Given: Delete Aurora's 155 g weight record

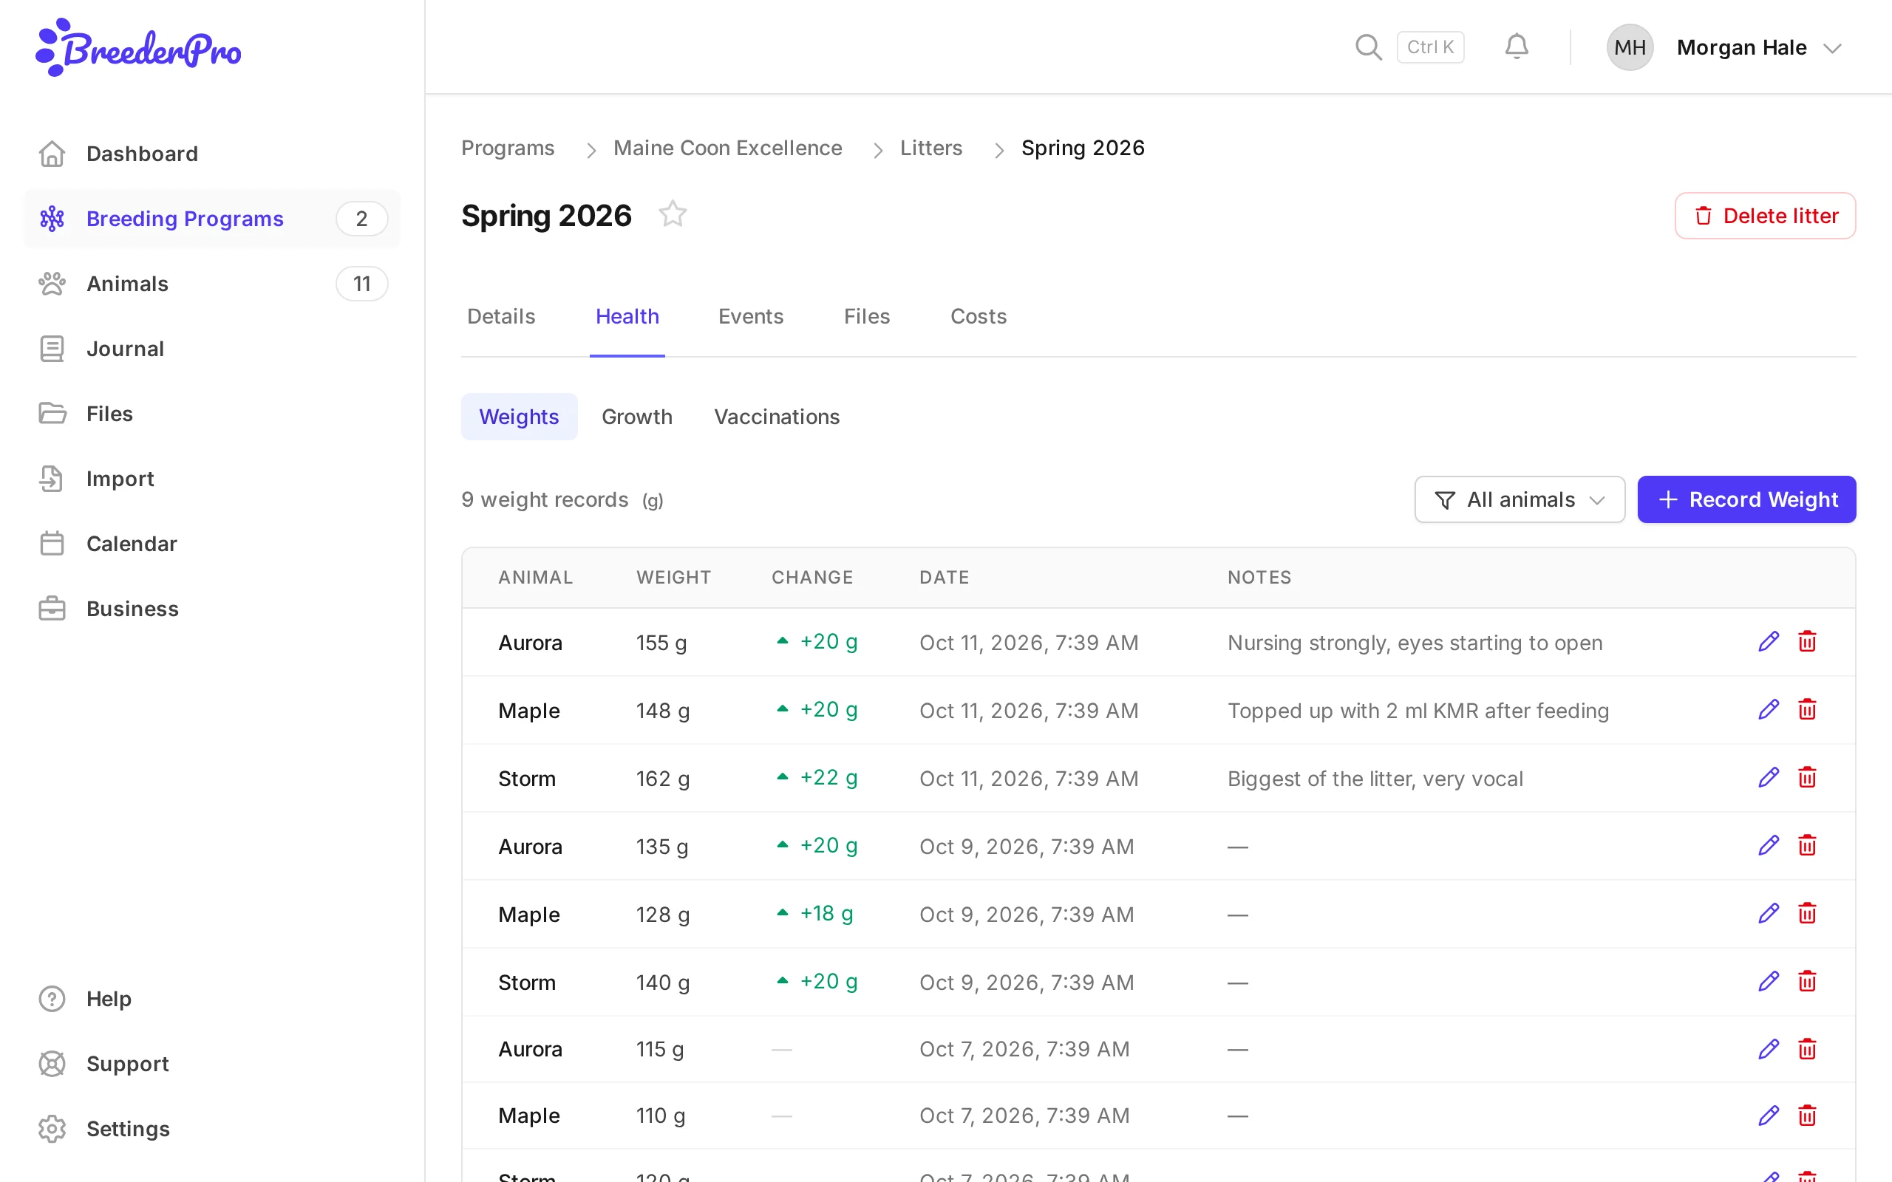Looking at the screenshot, I should click(x=1807, y=642).
